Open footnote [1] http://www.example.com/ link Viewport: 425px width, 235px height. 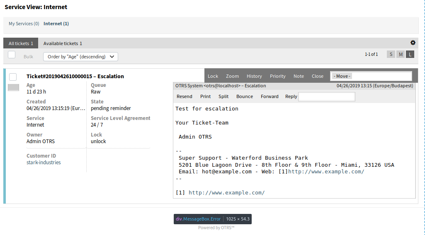(x=226, y=193)
